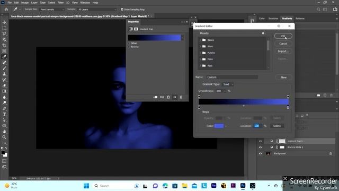Screen dimensions: 339x191
Task: Open Gradient Editor presets gear menu
Action: [263, 33]
